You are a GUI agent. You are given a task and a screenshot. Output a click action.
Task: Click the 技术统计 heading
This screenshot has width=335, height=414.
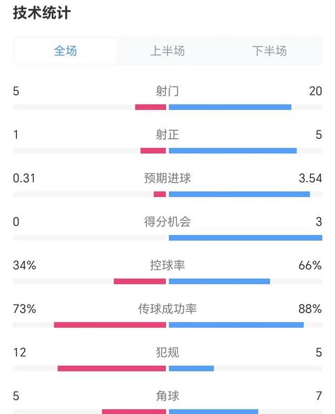(42, 13)
